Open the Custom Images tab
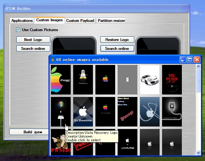The height and width of the screenshot is (161, 205). (49, 20)
